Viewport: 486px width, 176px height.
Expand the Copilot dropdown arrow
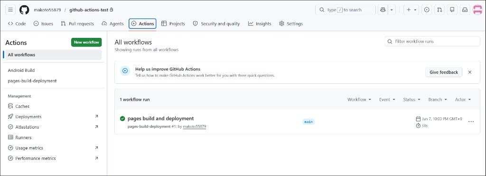pos(392,10)
